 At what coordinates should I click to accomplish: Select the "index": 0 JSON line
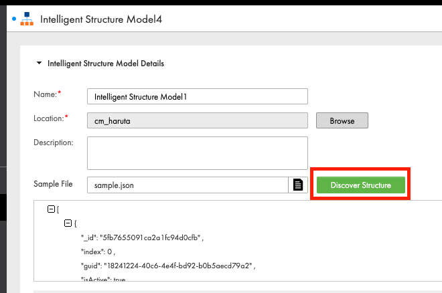(x=98, y=252)
